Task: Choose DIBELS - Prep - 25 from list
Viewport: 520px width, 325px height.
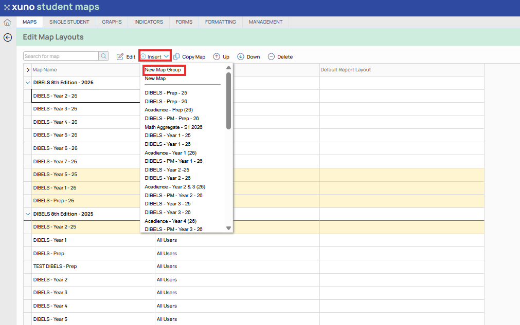Action: coord(166,92)
